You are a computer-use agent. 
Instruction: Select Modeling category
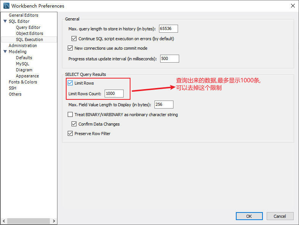pos(17,52)
